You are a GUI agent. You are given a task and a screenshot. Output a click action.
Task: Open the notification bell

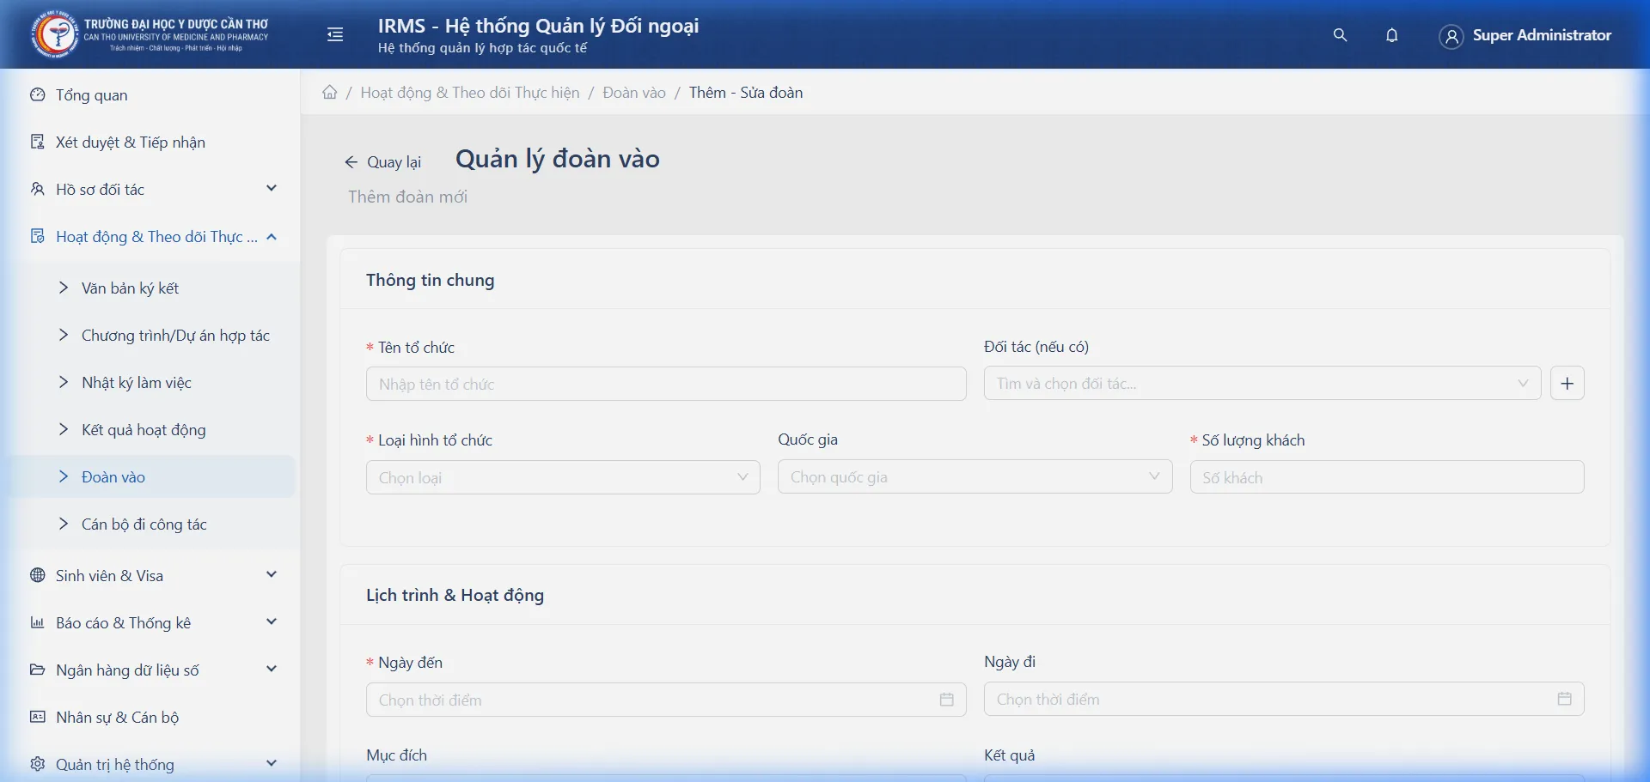(1392, 35)
